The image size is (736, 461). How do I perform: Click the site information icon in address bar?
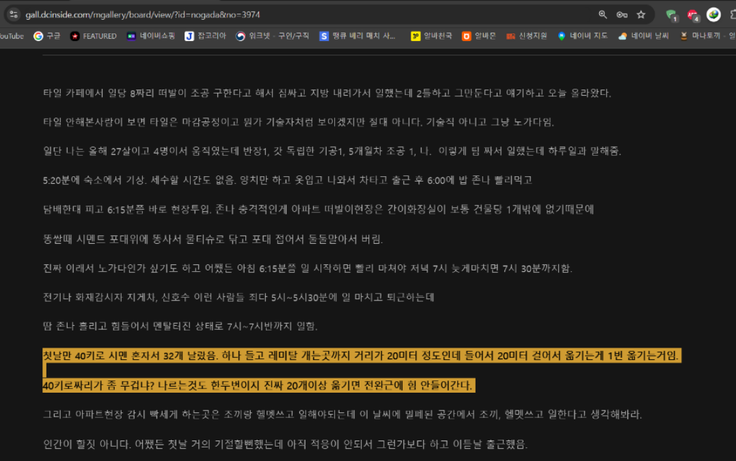(x=14, y=14)
